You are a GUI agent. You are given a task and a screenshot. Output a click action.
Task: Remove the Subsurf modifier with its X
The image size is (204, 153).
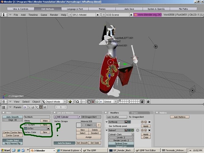pos(149,130)
